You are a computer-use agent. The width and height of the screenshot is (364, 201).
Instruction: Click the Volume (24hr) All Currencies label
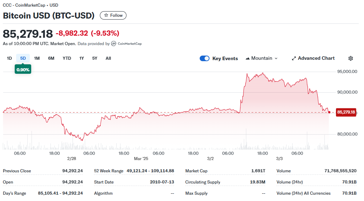tap(303, 193)
